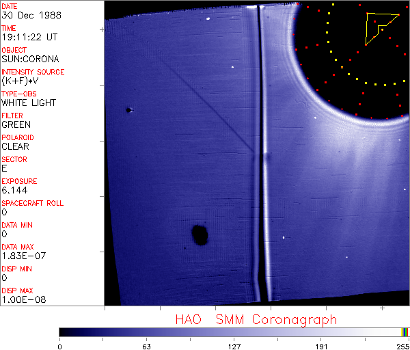
Task: Select the 0 value under DATA MIN
Action: click(4, 234)
